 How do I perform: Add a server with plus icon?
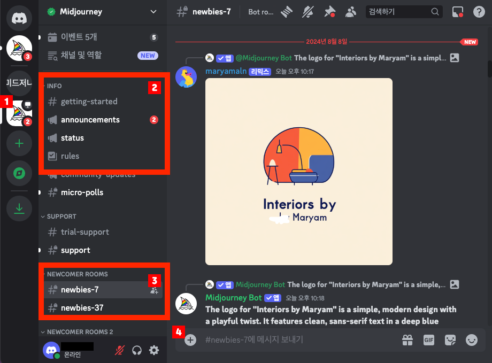click(x=19, y=143)
